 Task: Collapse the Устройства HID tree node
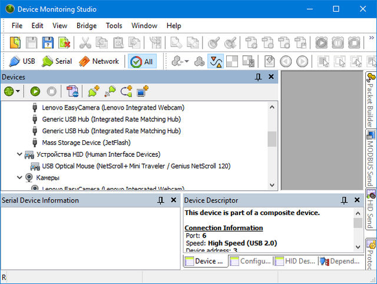click(19, 154)
